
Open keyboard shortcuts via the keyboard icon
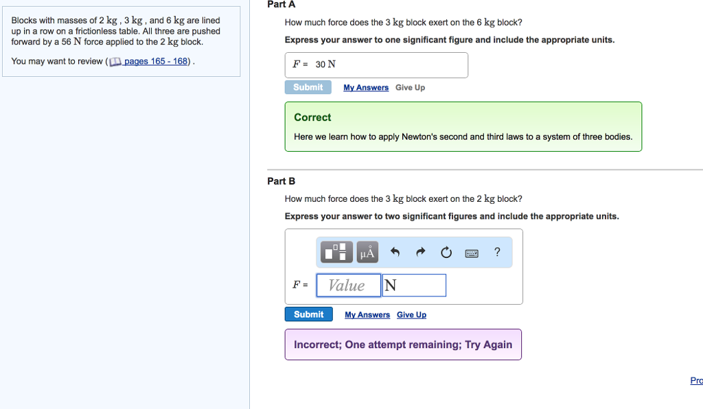[x=471, y=253]
